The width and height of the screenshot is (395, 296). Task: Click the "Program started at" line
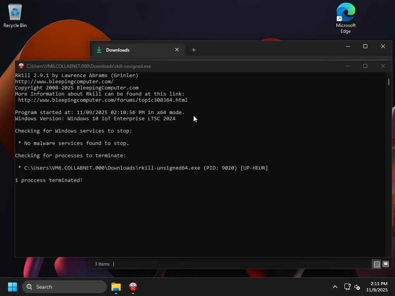pyautogui.click(x=100, y=112)
